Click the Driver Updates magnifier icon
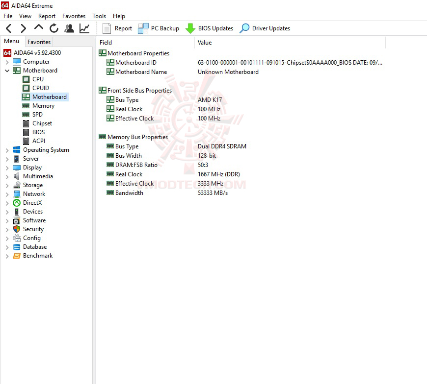This screenshot has height=384, width=427. [x=244, y=28]
